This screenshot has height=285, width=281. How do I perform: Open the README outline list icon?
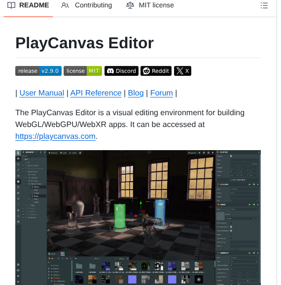coord(264,5)
